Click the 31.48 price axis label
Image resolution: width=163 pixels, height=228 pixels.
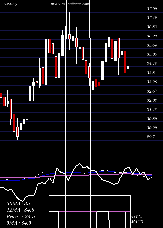point(152,109)
